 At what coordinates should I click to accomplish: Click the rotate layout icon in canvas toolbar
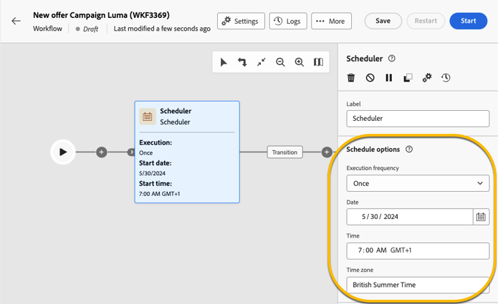(242, 62)
